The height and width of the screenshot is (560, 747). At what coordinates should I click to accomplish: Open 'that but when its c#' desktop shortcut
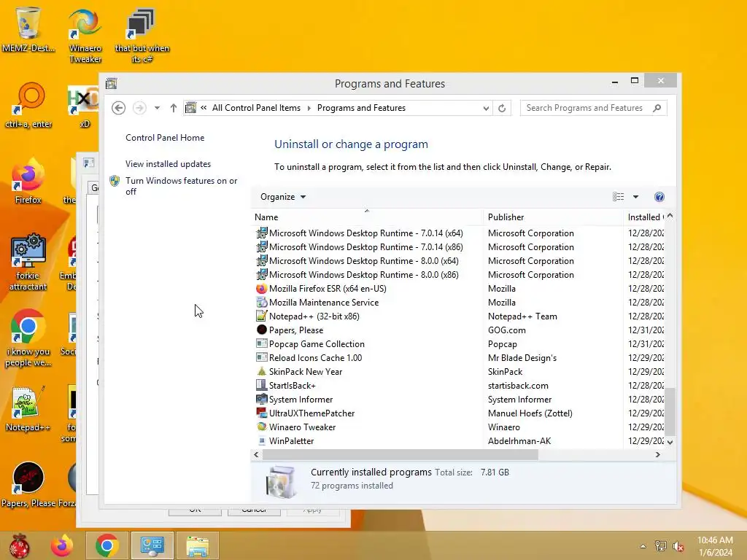142,36
